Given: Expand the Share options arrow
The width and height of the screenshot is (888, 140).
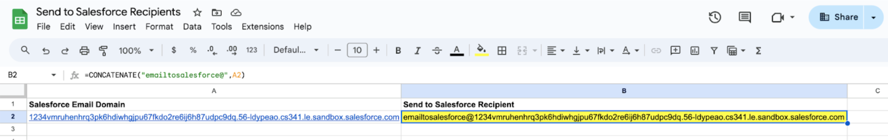Looking at the screenshot, I should pos(873,17).
